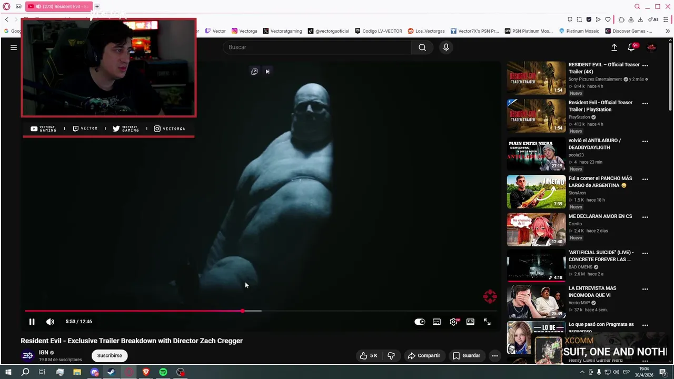Like the video (5 K thumbs up)
This screenshot has height=379, width=674.
coord(369,356)
